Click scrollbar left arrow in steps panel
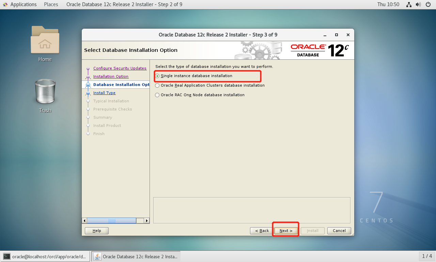436x262 pixels. click(85, 221)
